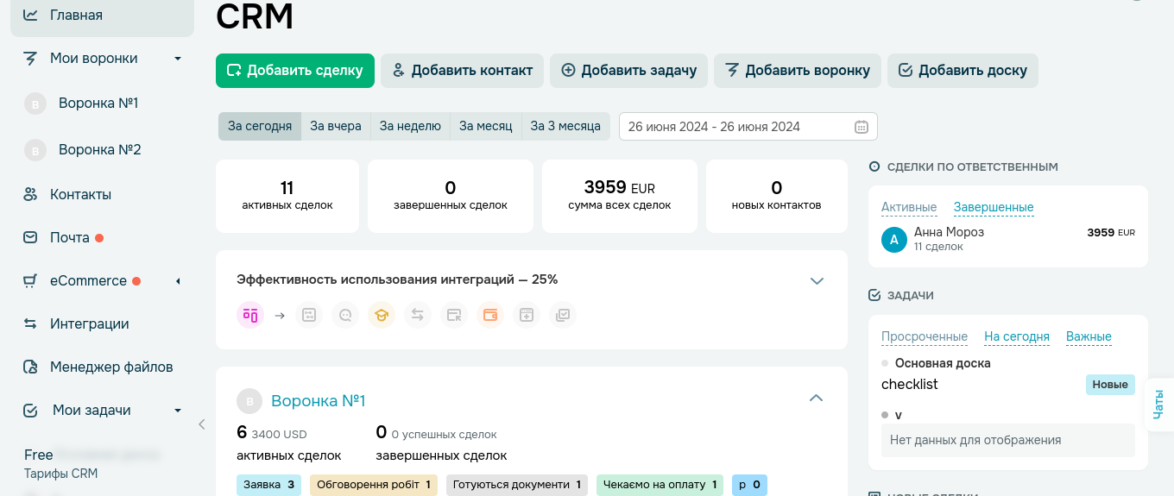Show На сегодня tasks tab
Viewport: 1174px width, 496px height.
(x=1017, y=336)
